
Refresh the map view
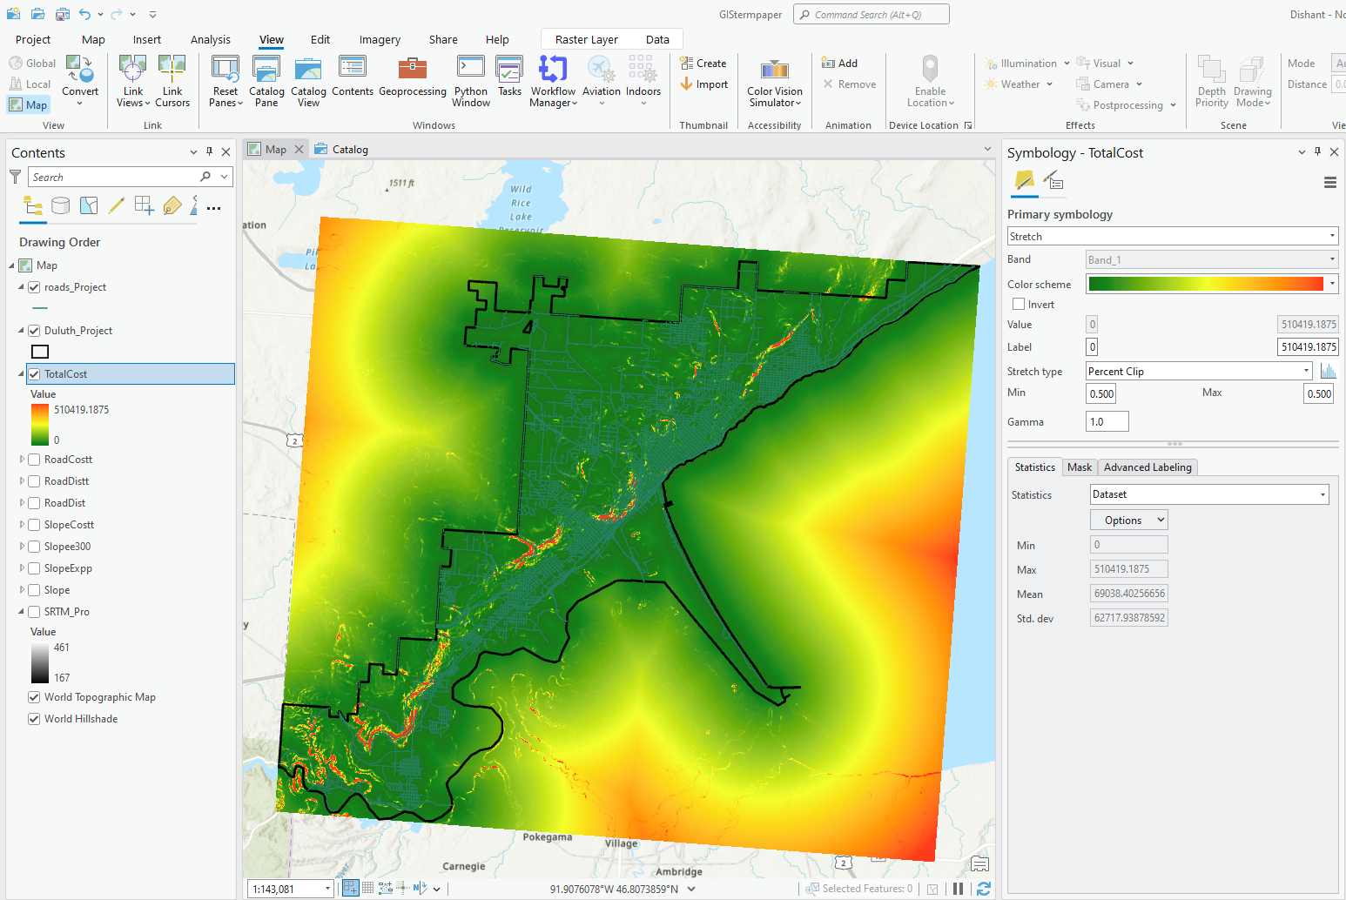click(x=984, y=889)
